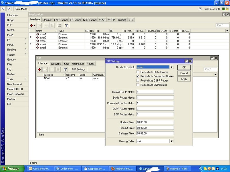The height and width of the screenshot is (172, 230).
Task: Click the Update Timer input field
Action: (x=155, y=122)
